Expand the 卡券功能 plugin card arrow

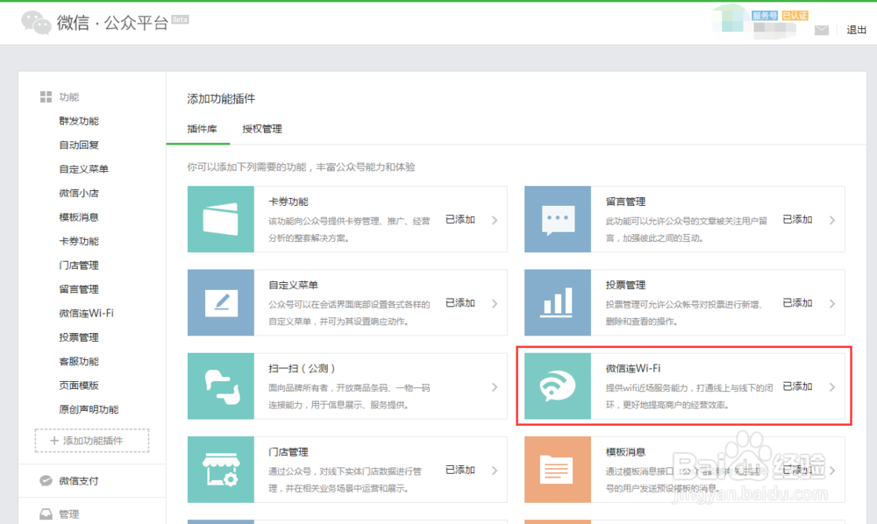pos(495,220)
